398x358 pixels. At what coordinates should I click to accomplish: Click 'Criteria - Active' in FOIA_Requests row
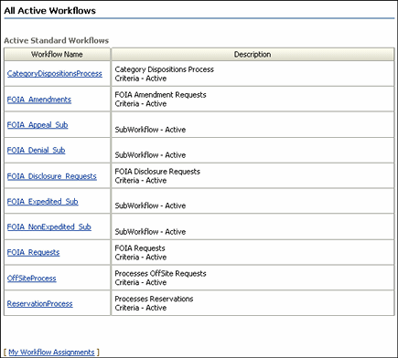coord(141,258)
